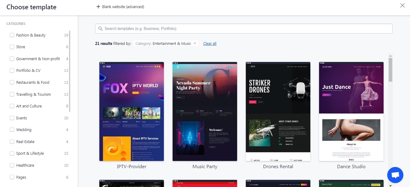Click the Dance Studio caption text

pos(351,166)
